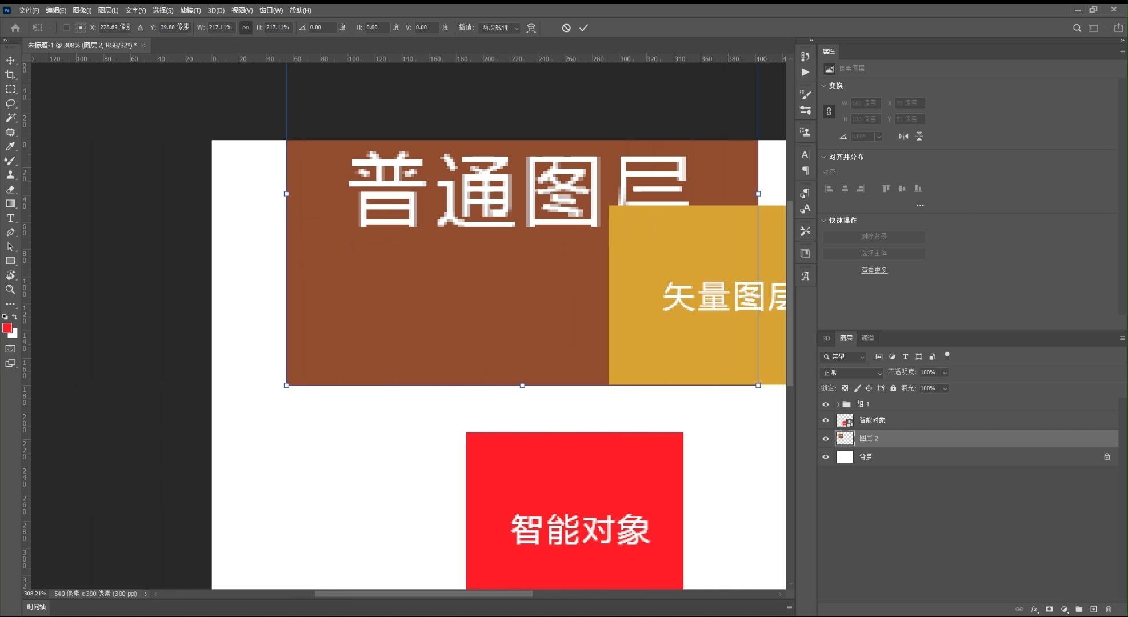Screen dimensions: 1128x617
Task: Select the Brush tool
Action: click(x=10, y=161)
